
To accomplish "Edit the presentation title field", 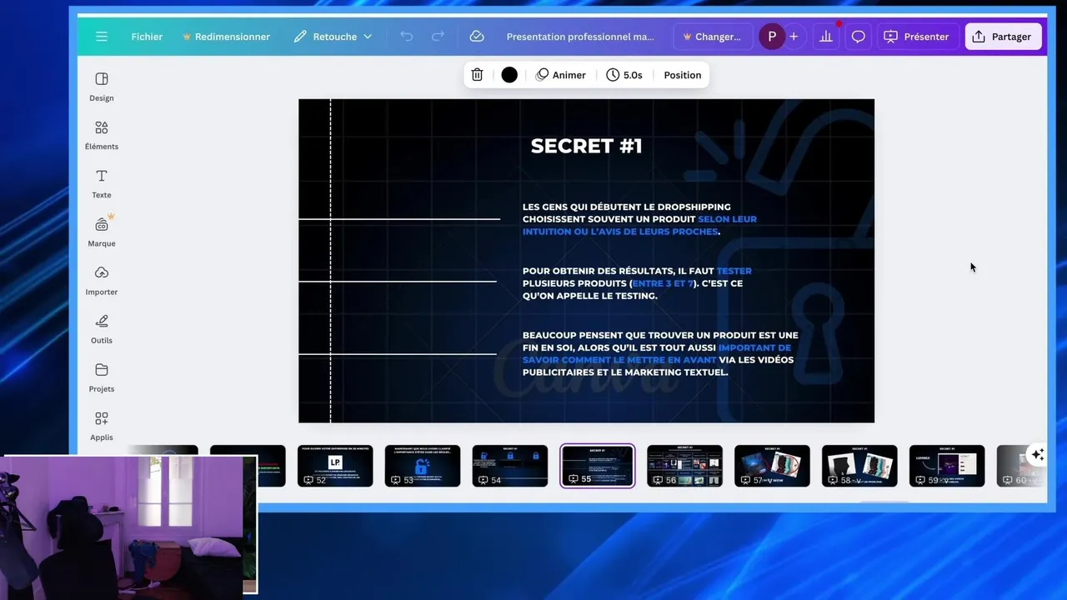I will point(580,37).
